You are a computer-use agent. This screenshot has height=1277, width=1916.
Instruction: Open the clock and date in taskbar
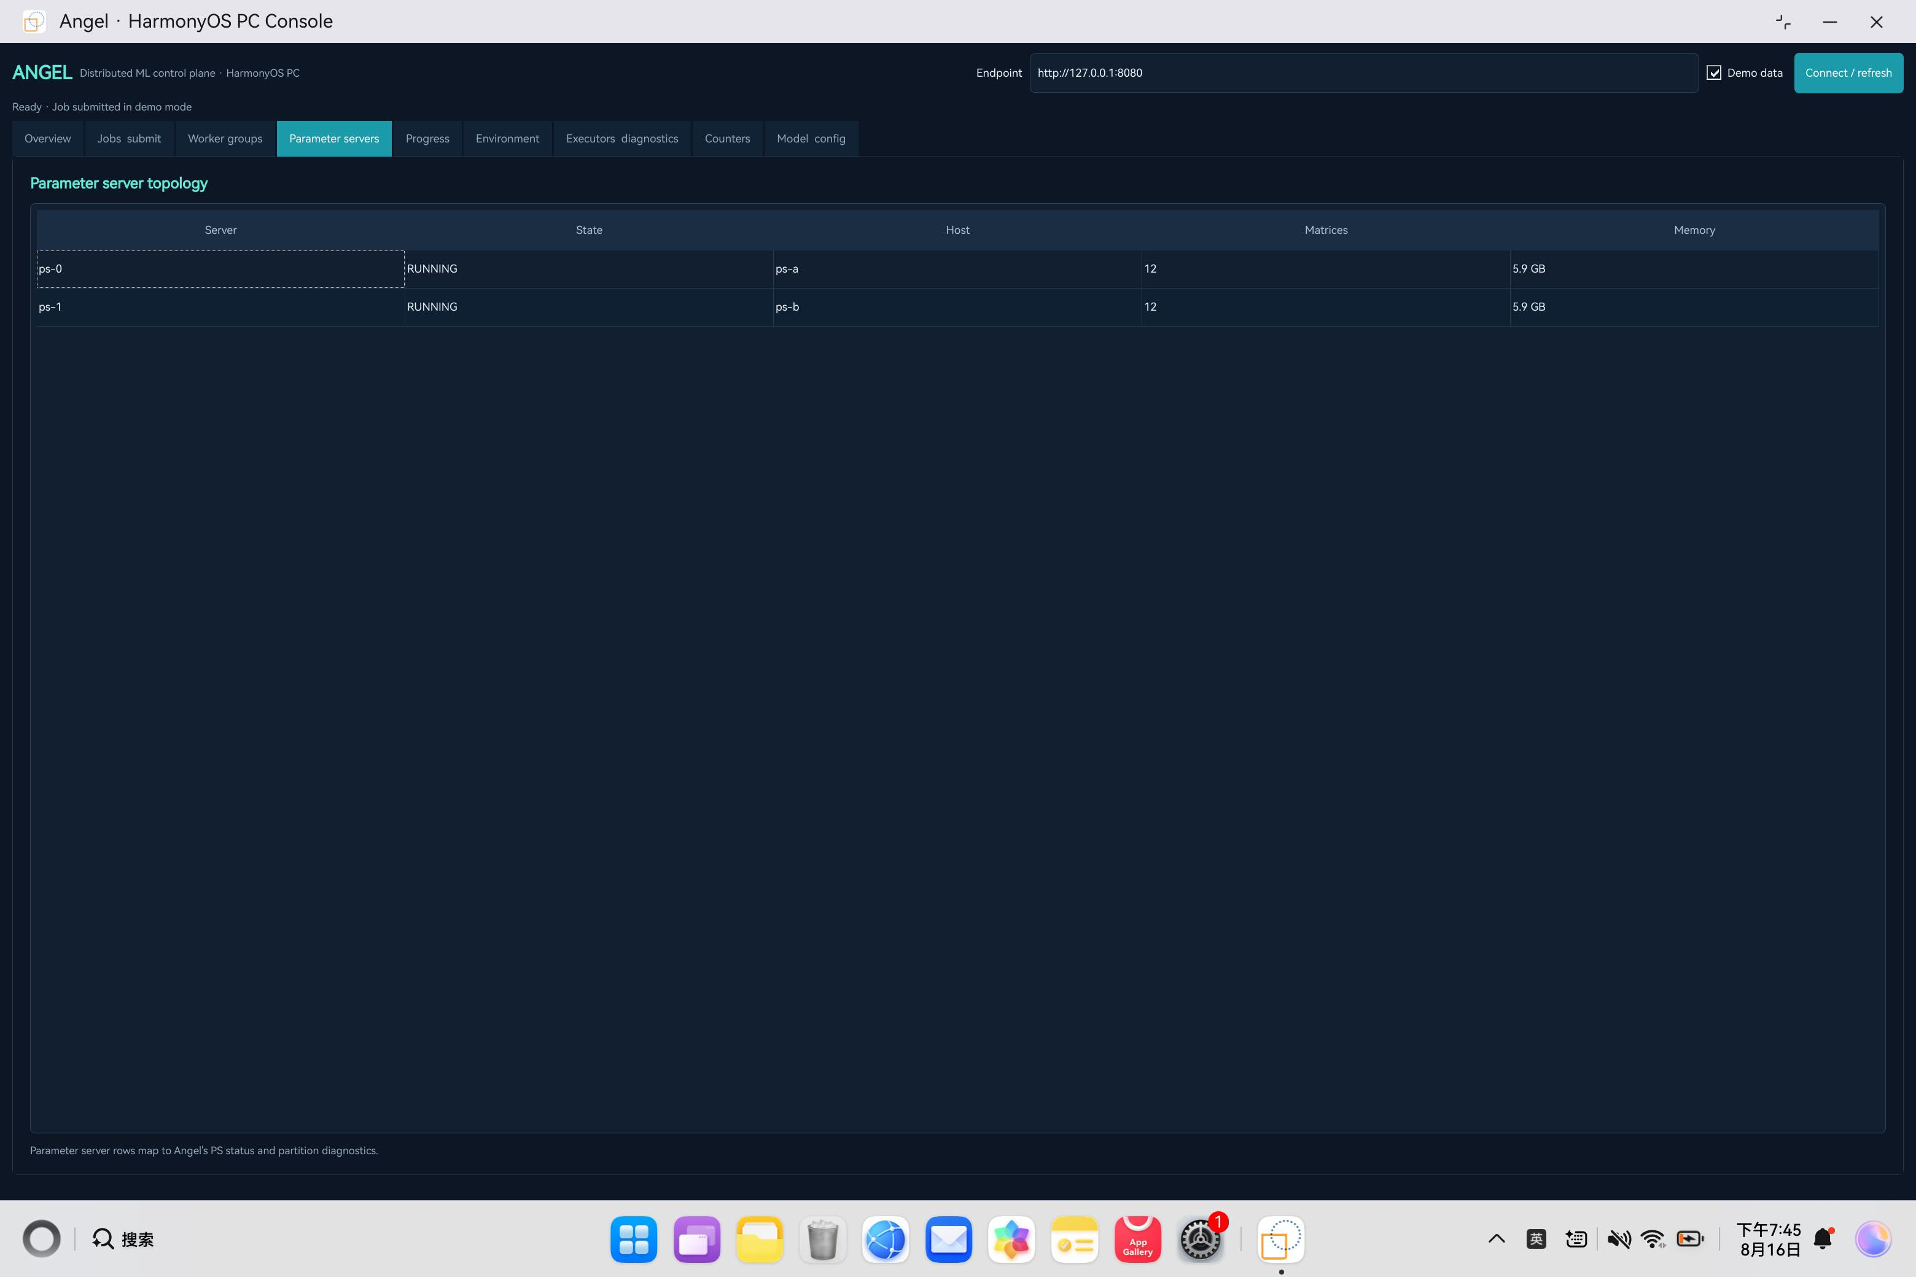(1769, 1239)
